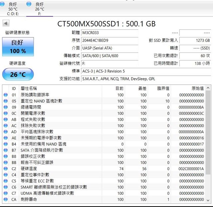Click the blue health orb above the F: drive

[29, 4]
